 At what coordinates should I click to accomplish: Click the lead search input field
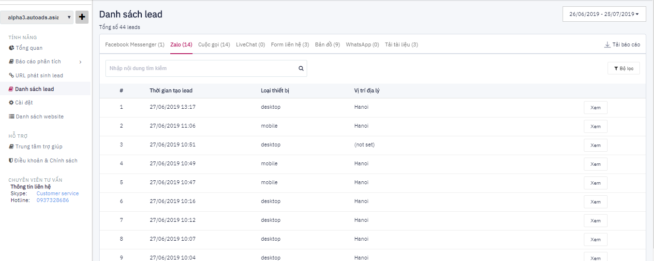pyautogui.click(x=201, y=69)
